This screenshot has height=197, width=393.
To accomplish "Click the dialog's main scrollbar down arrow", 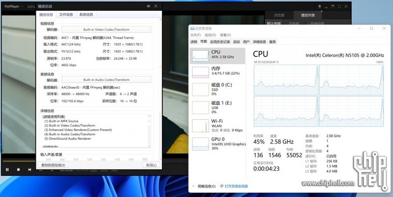I will point(161,158).
